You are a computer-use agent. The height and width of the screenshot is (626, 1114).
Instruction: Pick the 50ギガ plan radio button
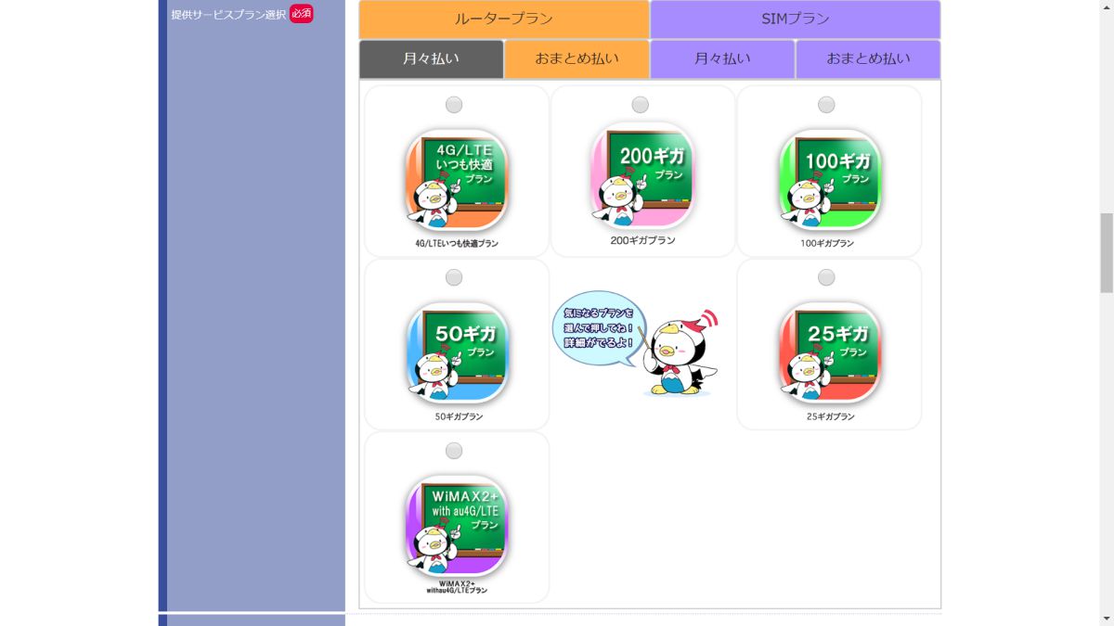(x=454, y=277)
